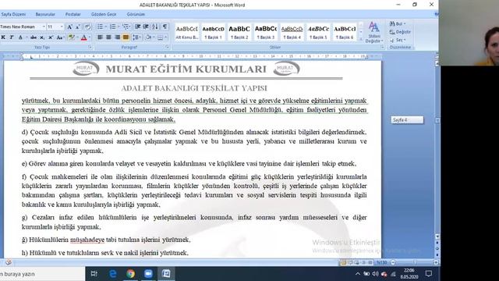Click the Stilleri Değiştir icon
499x281 pixels.
374,32
